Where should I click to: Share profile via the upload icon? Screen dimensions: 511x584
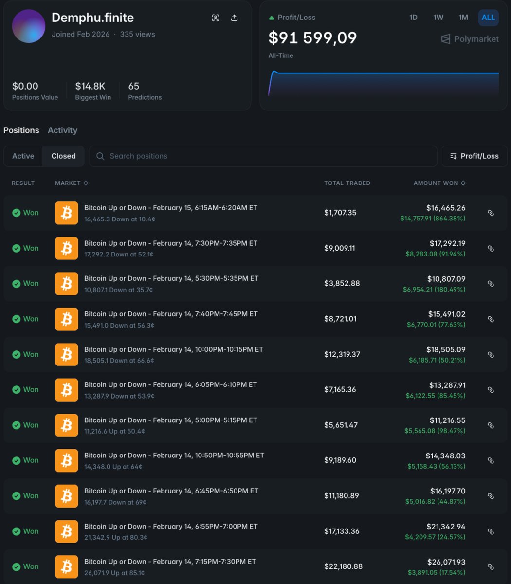click(x=234, y=18)
